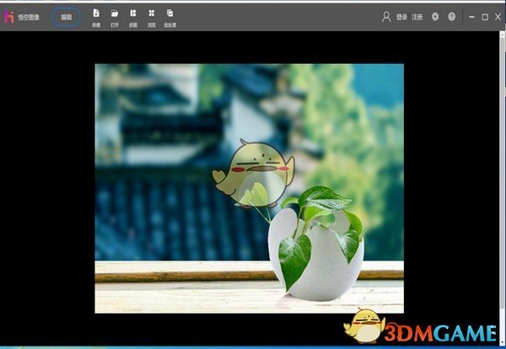Minimize the application window

tap(471, 17)
